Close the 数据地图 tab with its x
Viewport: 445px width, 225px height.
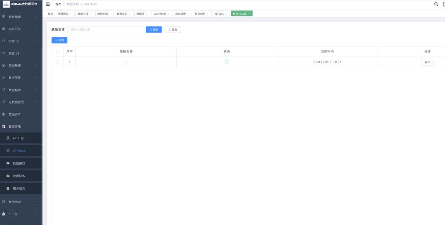(110, 14)
